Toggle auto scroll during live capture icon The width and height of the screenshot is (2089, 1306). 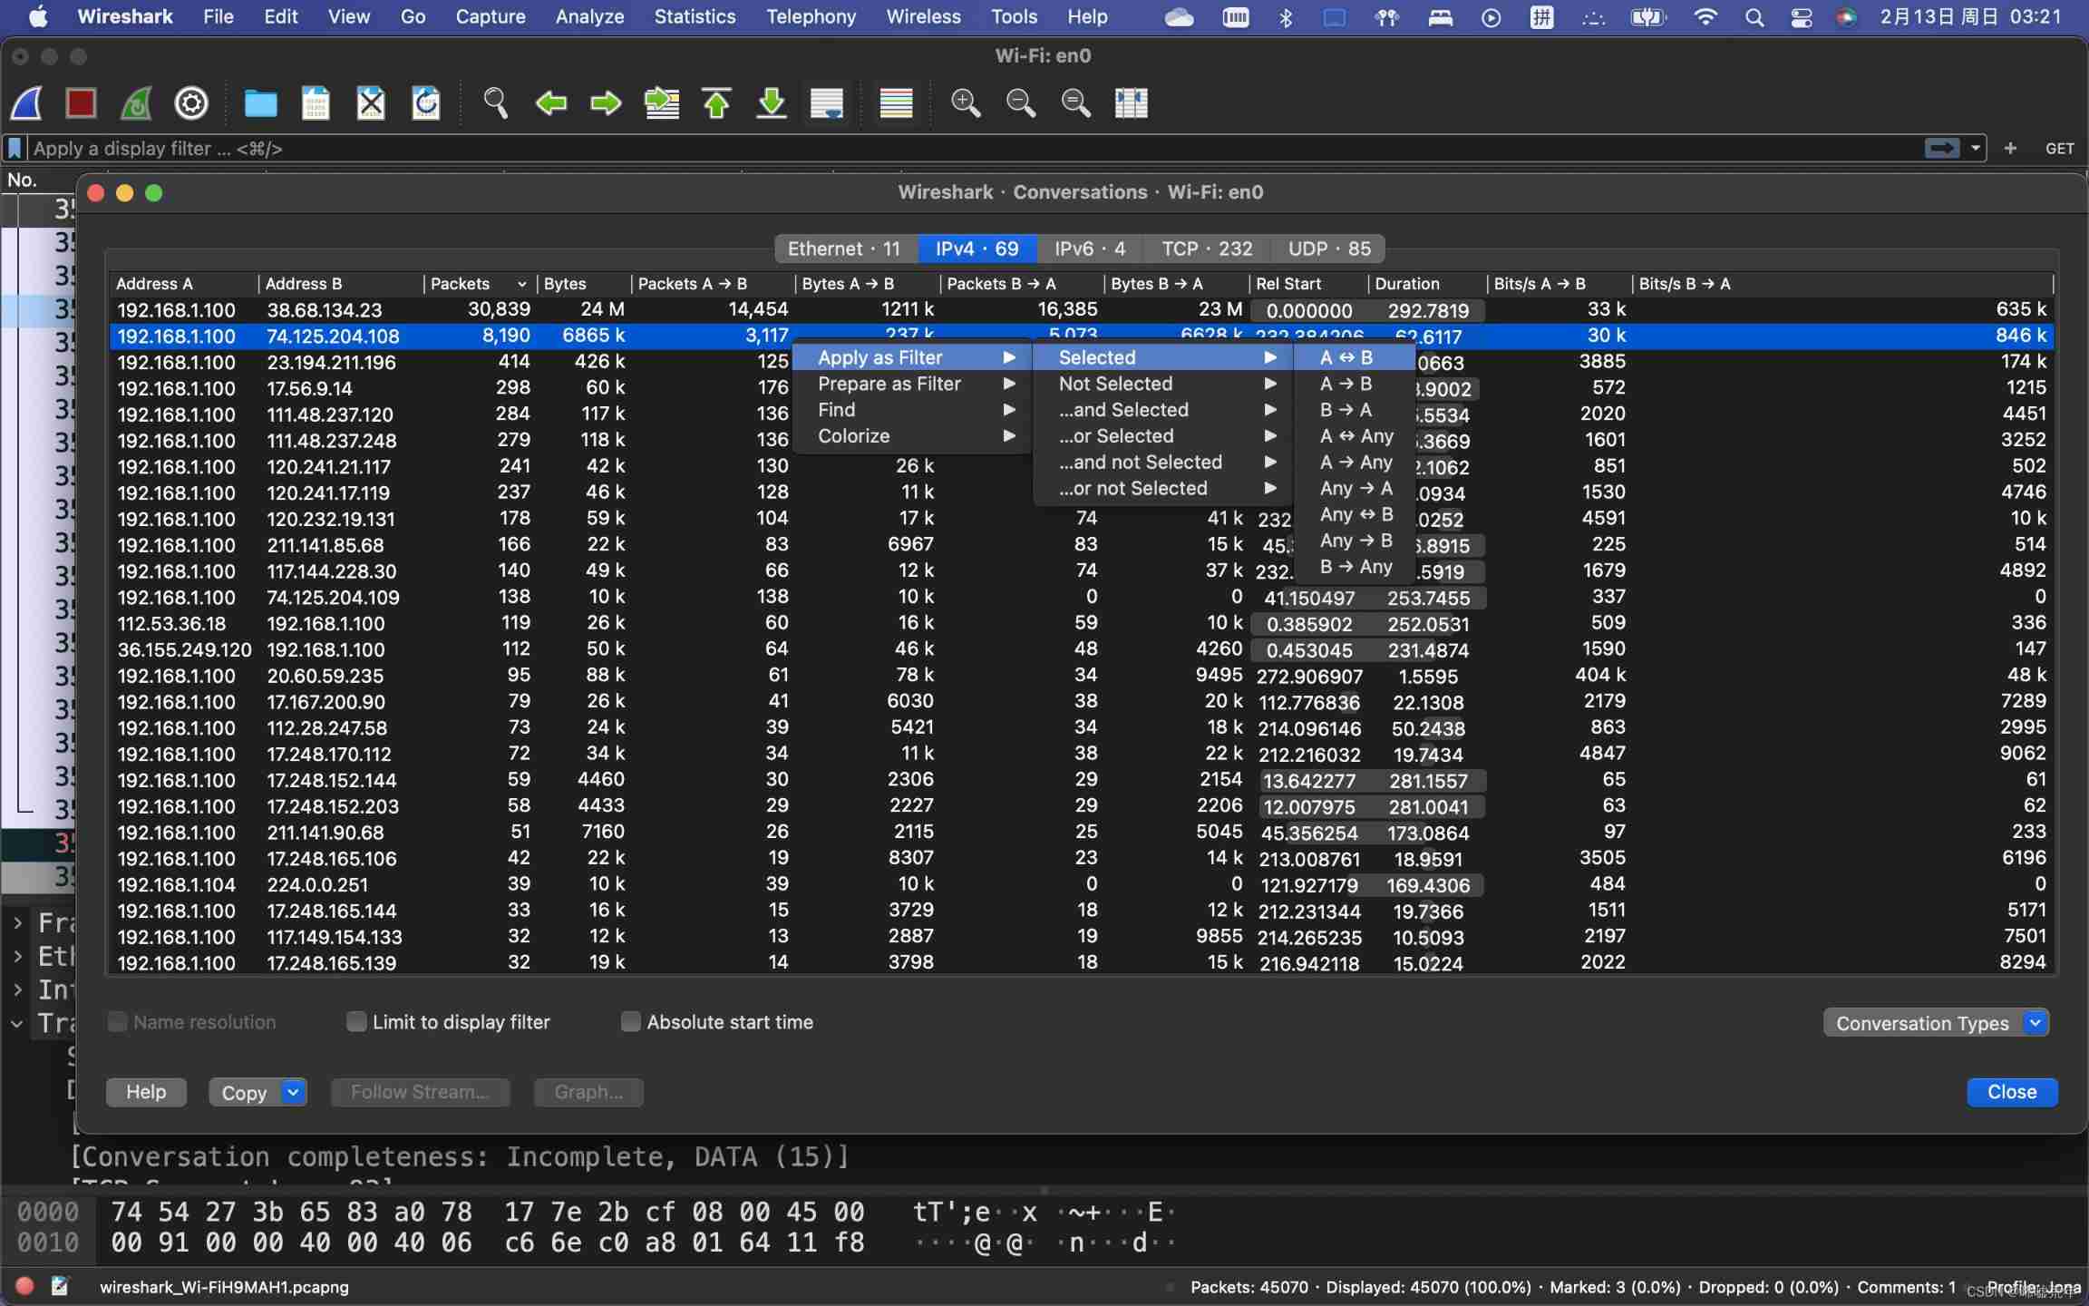pos(827,103)
